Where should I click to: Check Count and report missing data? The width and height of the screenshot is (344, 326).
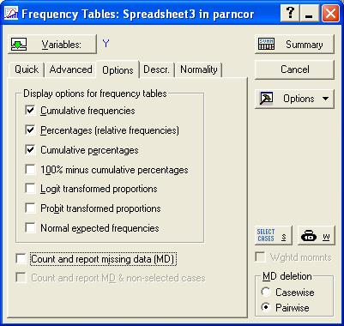(21, 259)
